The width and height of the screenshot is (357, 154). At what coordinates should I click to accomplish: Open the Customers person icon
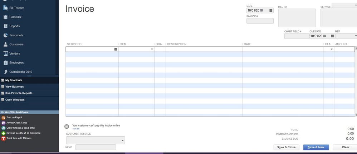(x=5, y=45)
